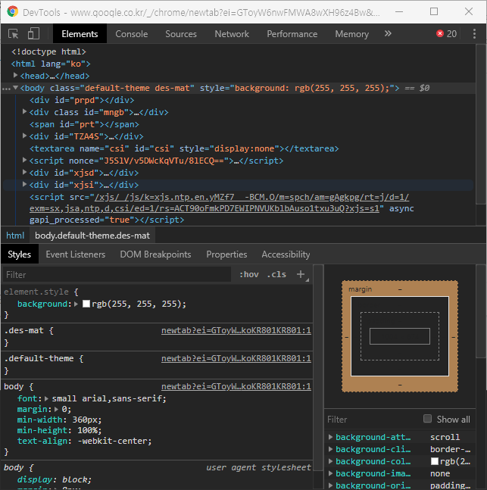Select the div id prpd line
This screenshot has width=487, height=490.
[x=82, y=100]
